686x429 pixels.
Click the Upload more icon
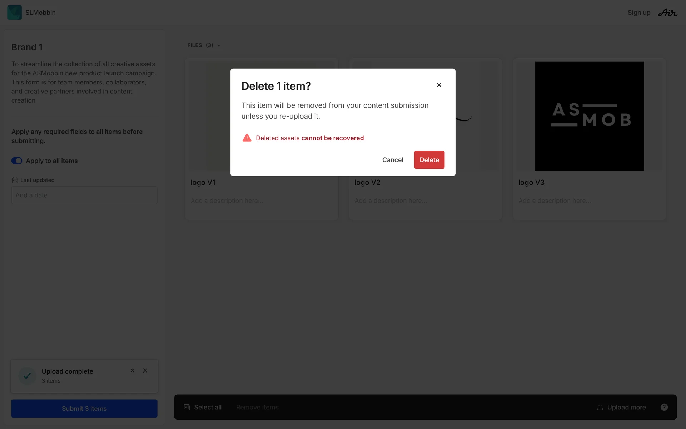[x=600, y=407]
